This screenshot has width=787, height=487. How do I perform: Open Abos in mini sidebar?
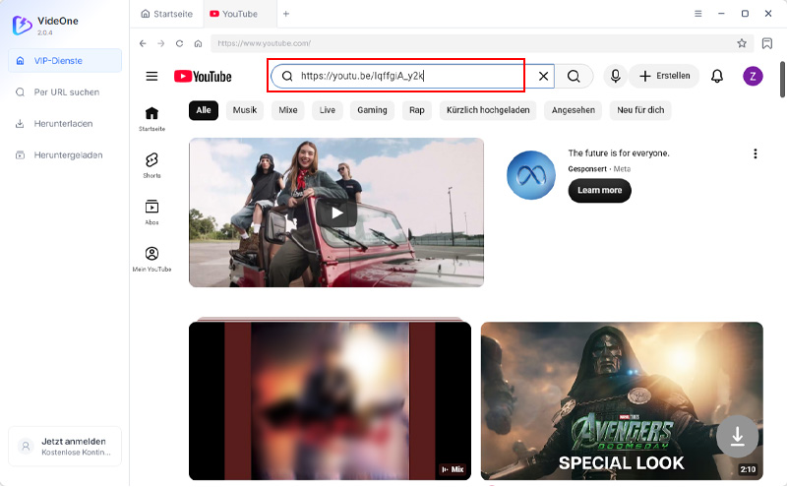tap(151, 213)
